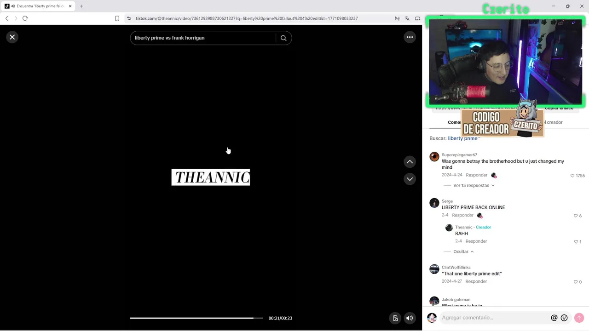589x331 pixels.
Task: Go to previous video with up arrow
Action: [410, 162]
